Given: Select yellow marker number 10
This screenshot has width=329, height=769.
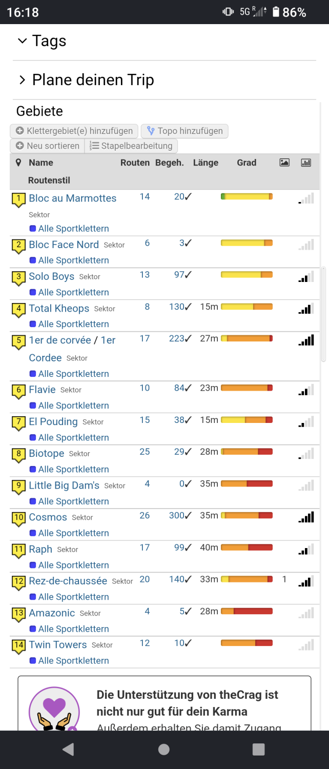Looking at the screenshot, I should tap(19, 519).
